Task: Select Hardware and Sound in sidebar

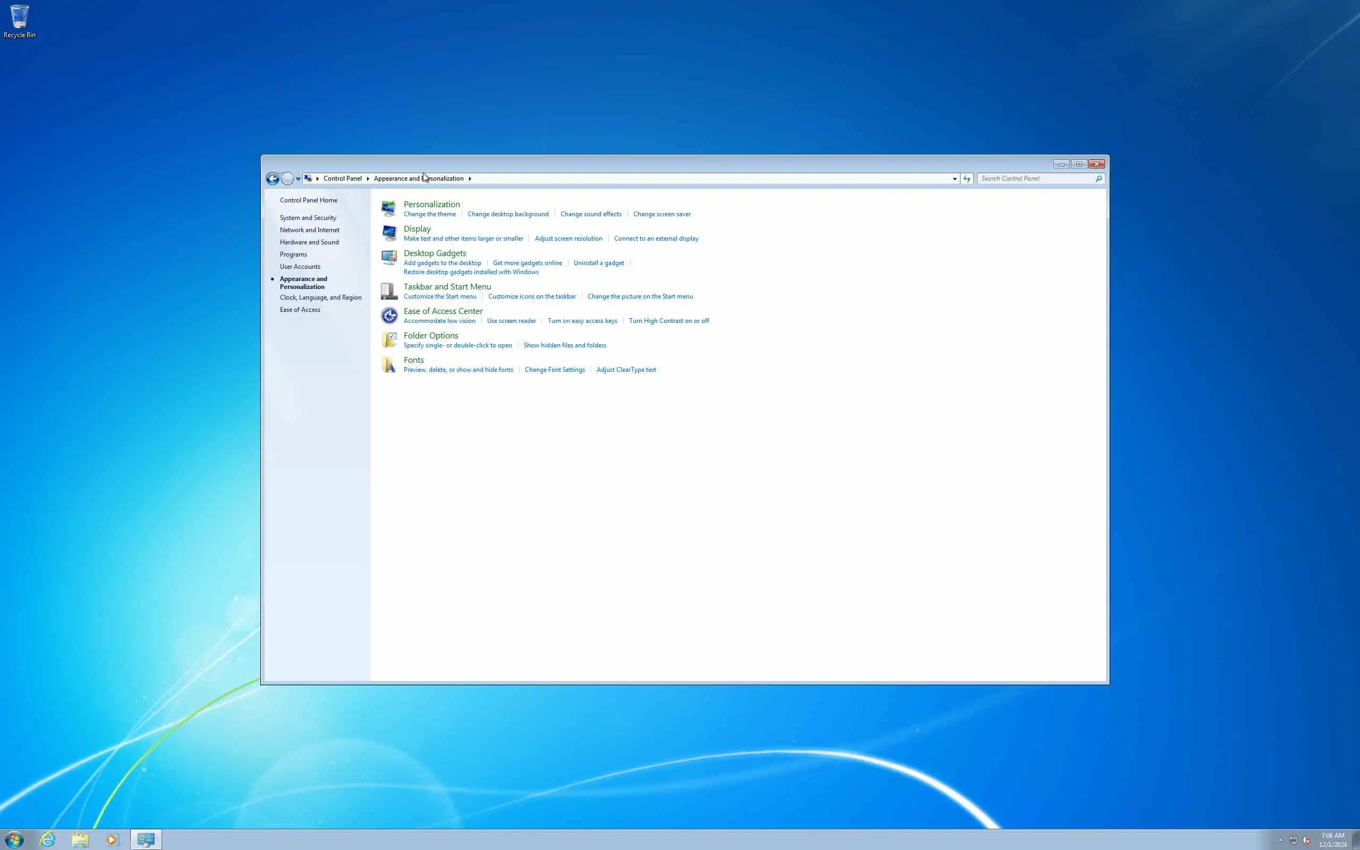Action: pyautogui.click(x=309, y=242)
